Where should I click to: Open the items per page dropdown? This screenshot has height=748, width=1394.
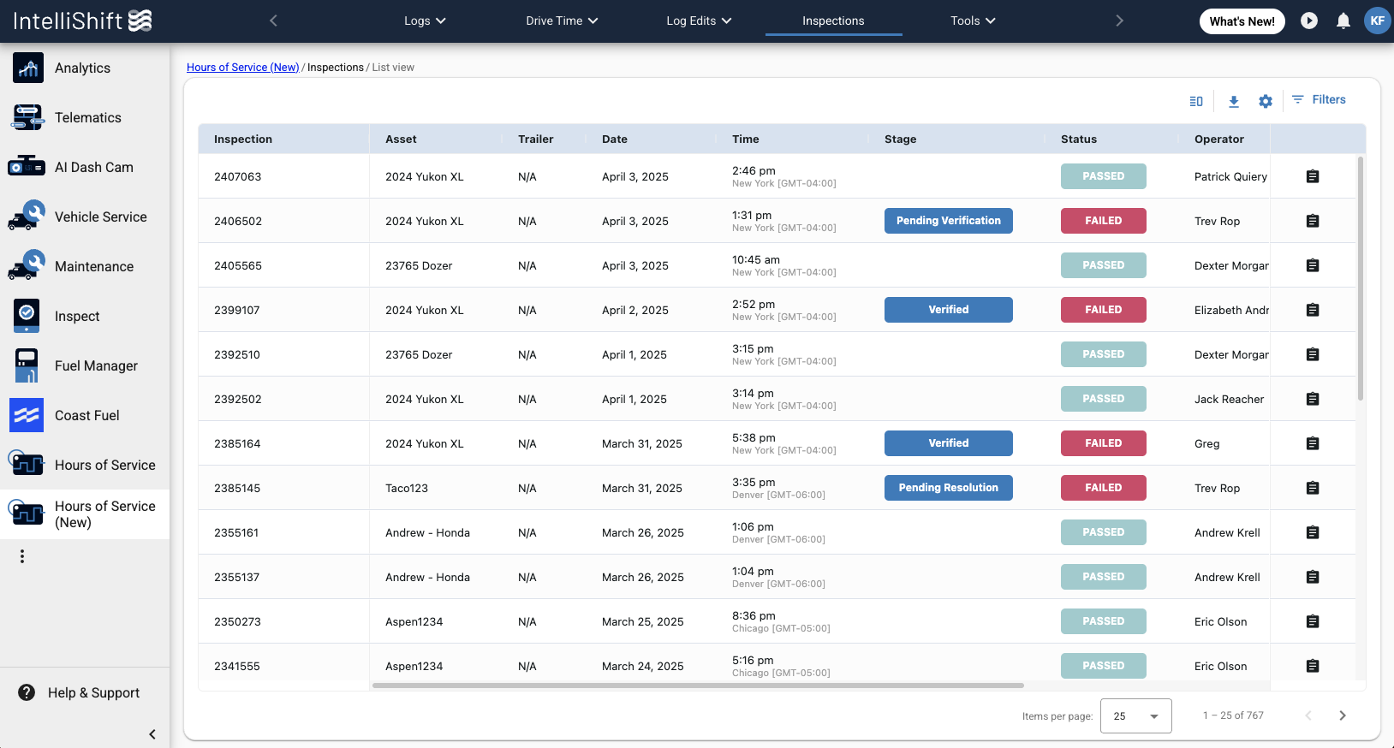1135,716
